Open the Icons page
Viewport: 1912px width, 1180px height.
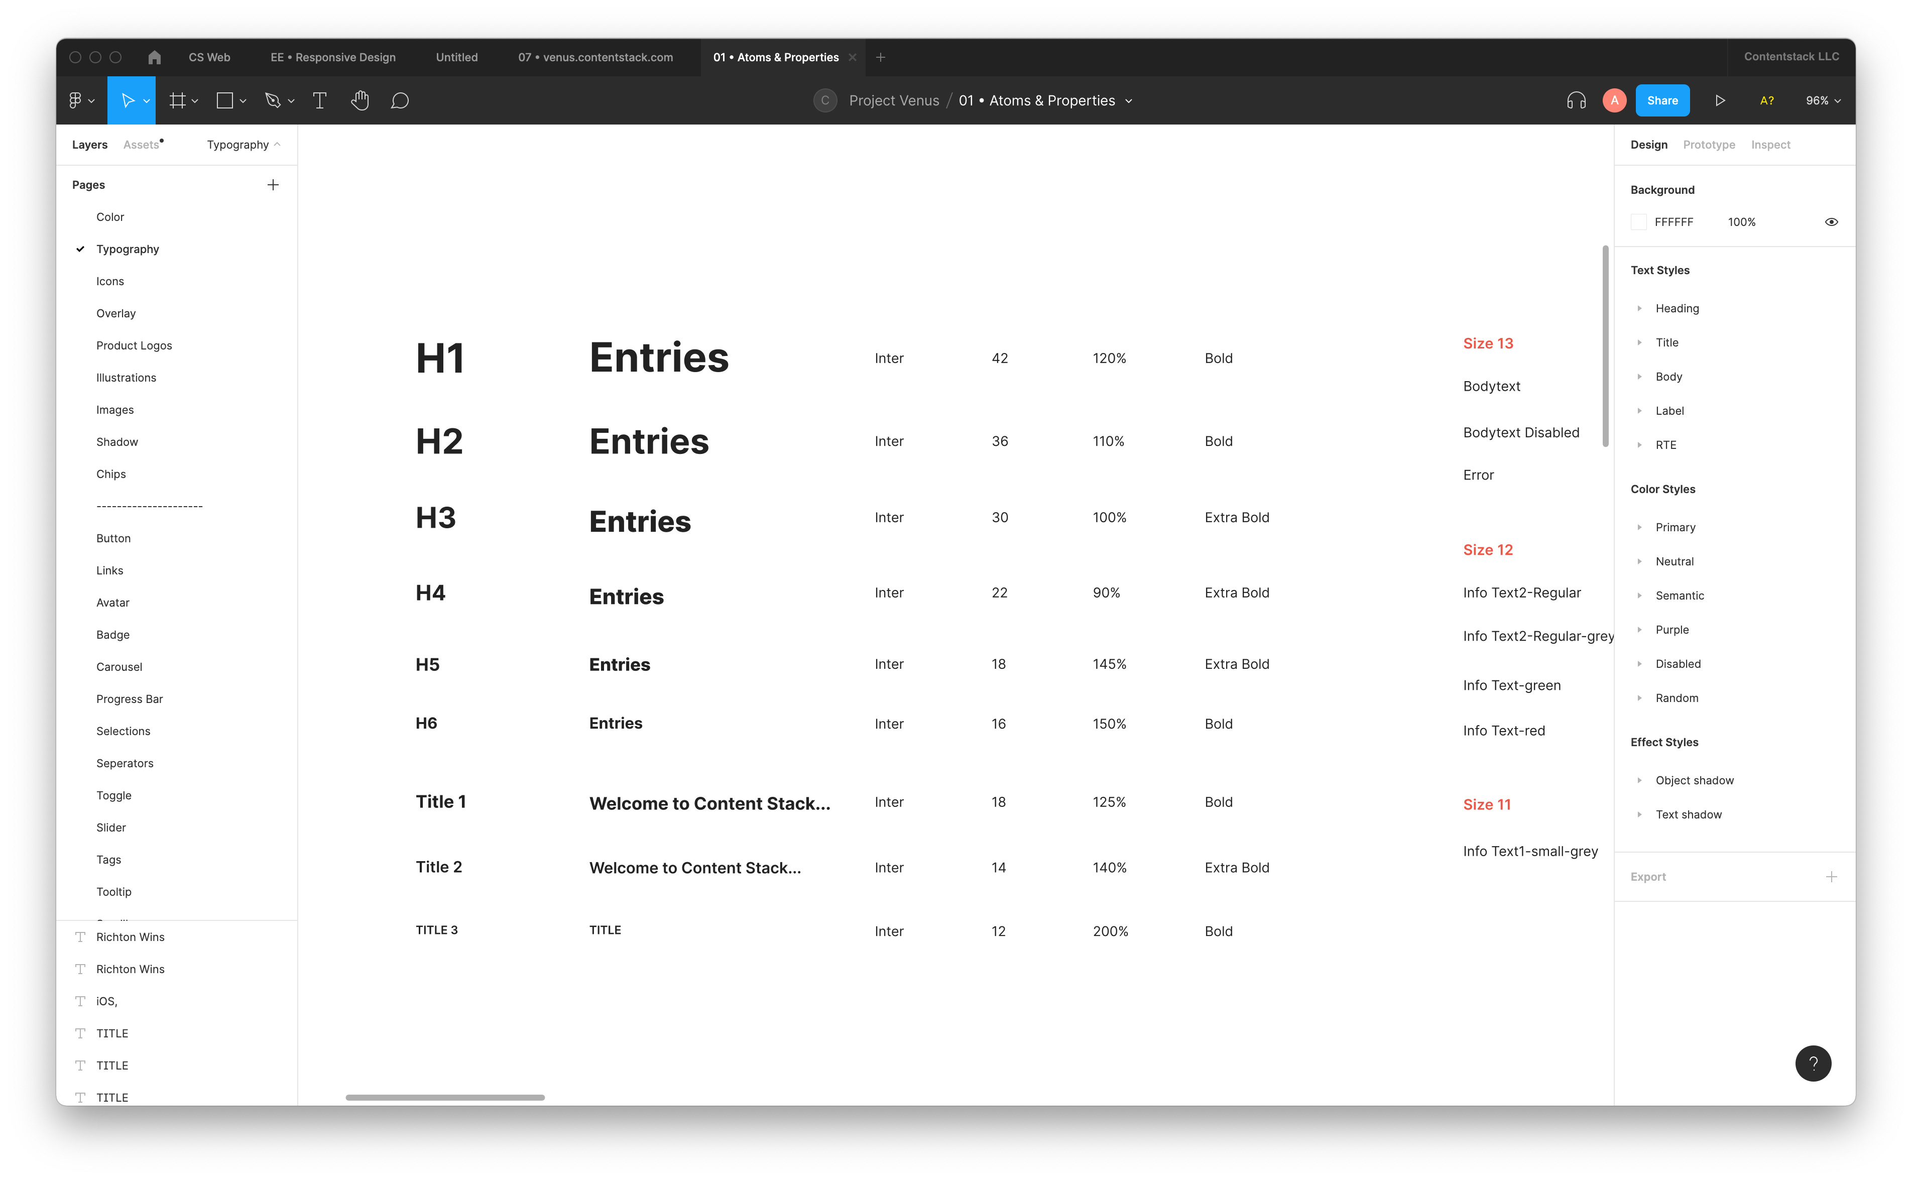(x=110, y=281)
